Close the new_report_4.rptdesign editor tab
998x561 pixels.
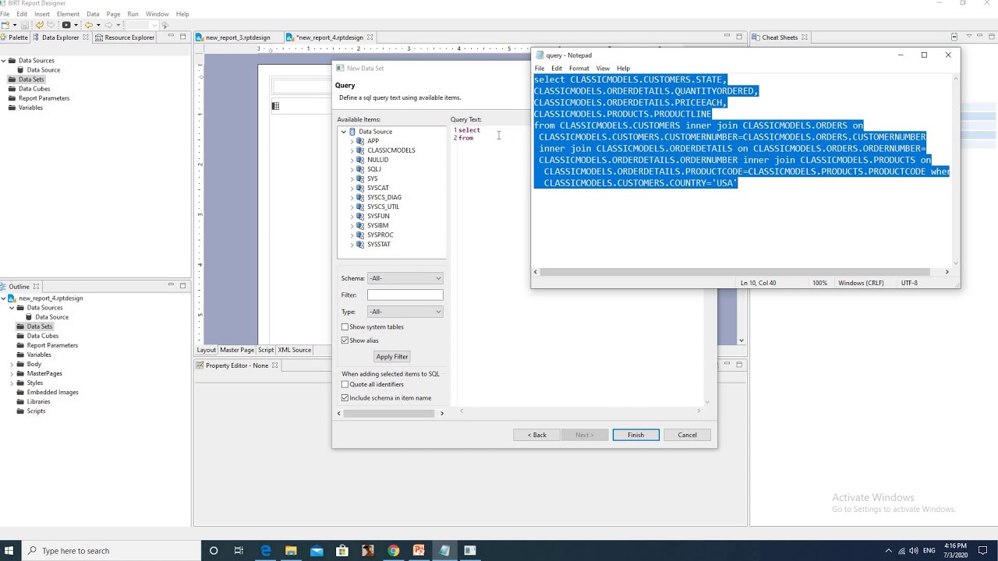tap(370, 37)
